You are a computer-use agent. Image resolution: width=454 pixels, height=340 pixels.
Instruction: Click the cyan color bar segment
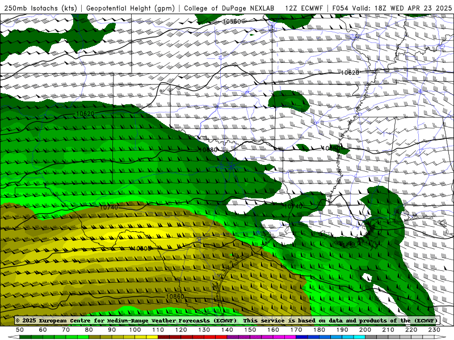click(x=359, y=337)
